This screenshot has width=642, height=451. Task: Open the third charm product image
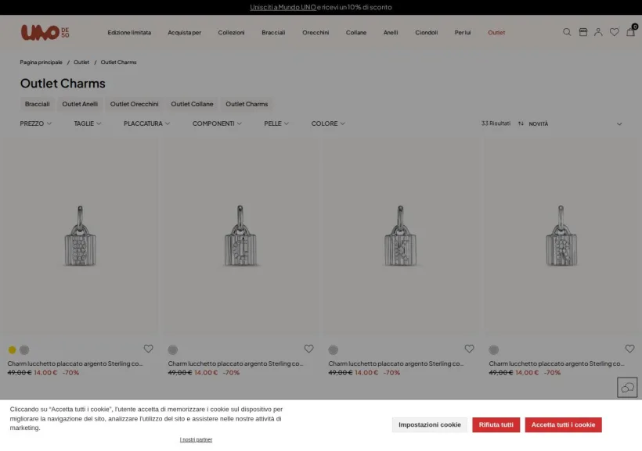tap(401, 236)
